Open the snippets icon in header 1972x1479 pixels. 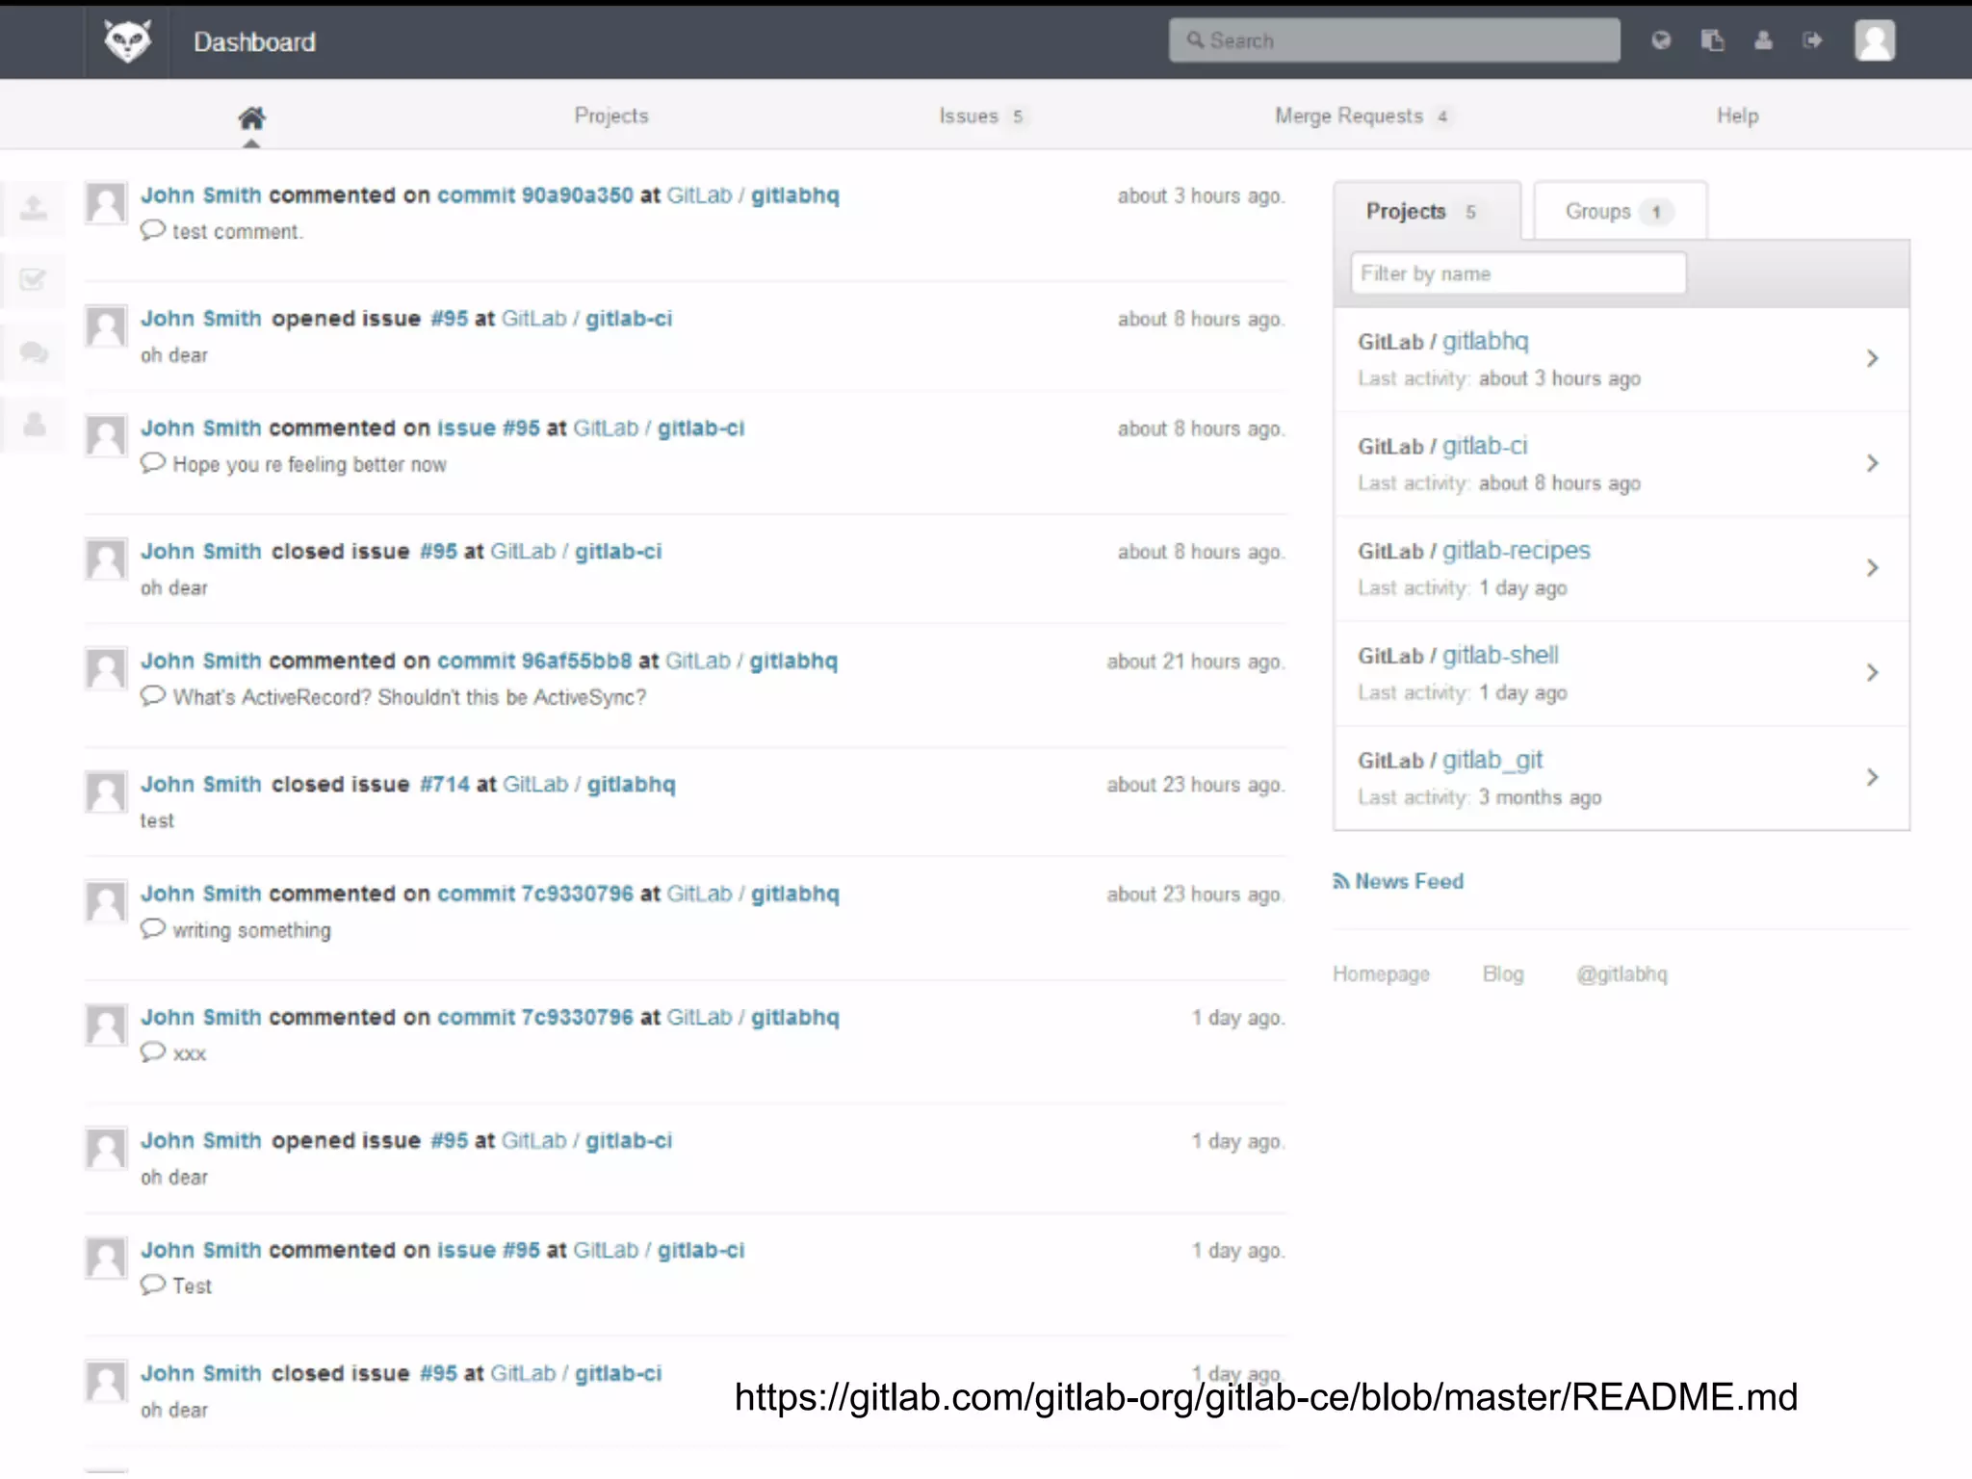1712,40
